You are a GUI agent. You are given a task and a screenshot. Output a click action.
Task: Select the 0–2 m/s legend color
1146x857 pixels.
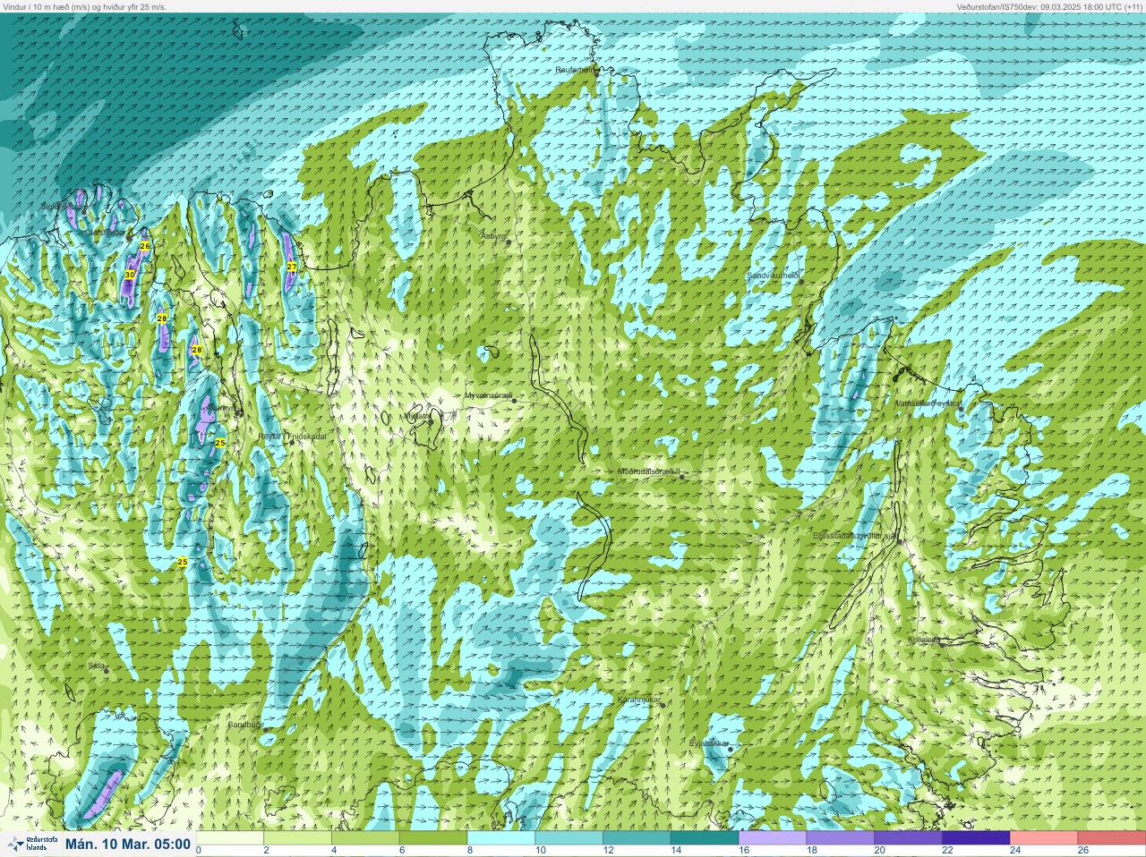tap(231, 838)
